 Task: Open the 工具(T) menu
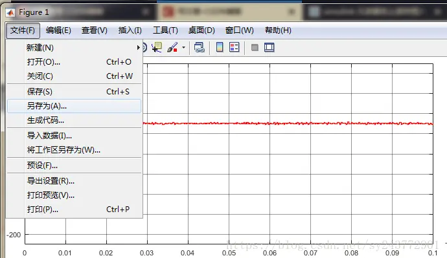[x=165, y=30]
